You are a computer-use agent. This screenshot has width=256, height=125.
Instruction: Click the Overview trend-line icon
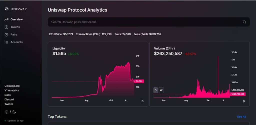[x=6, y=19]
